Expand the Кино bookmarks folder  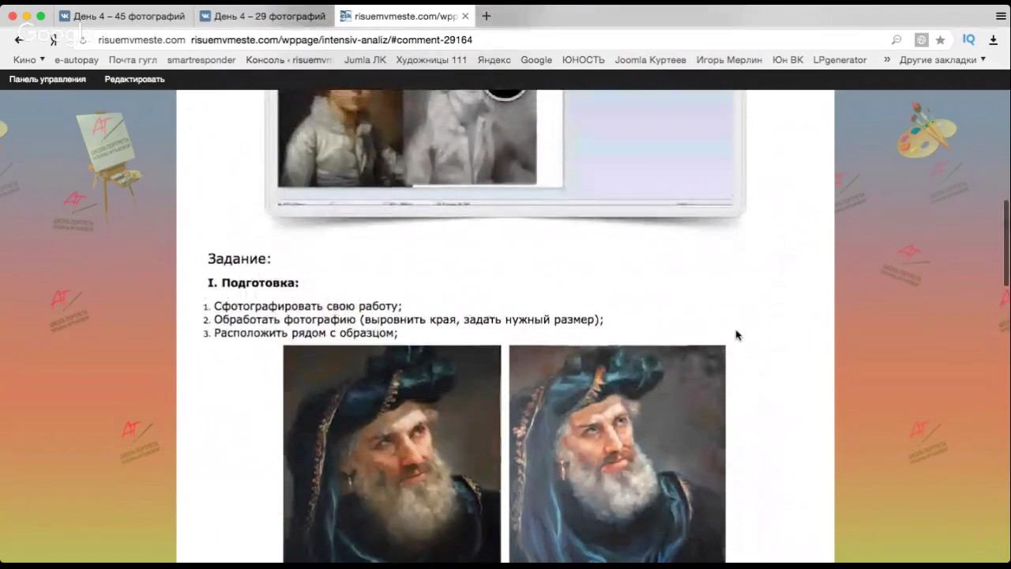click(28, 60)
